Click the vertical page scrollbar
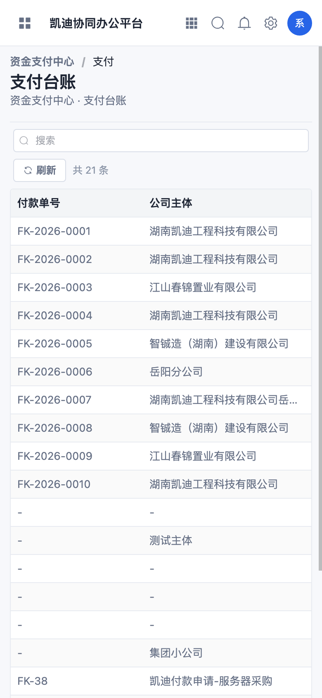Viewport: 322px width, 698px height. point(320,308)
